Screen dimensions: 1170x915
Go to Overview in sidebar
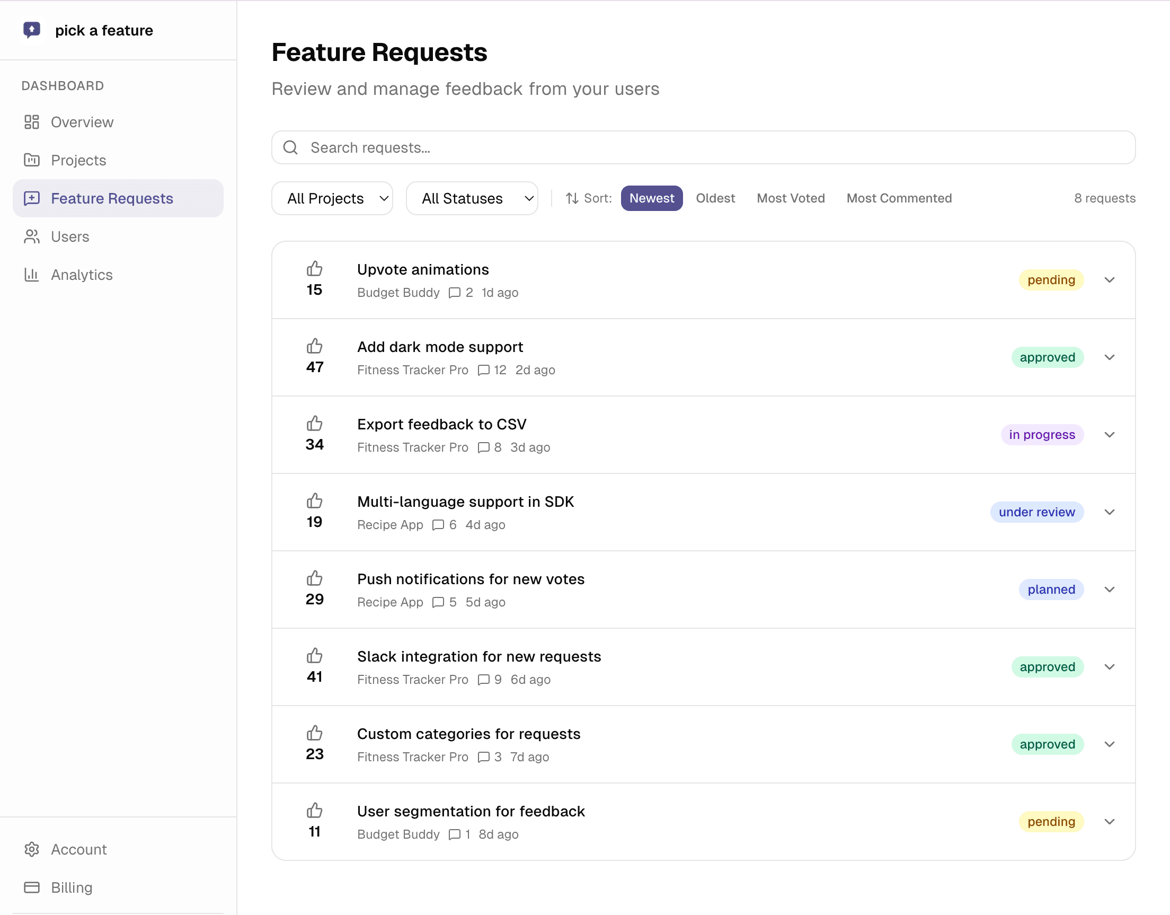(x=118, y=122)
